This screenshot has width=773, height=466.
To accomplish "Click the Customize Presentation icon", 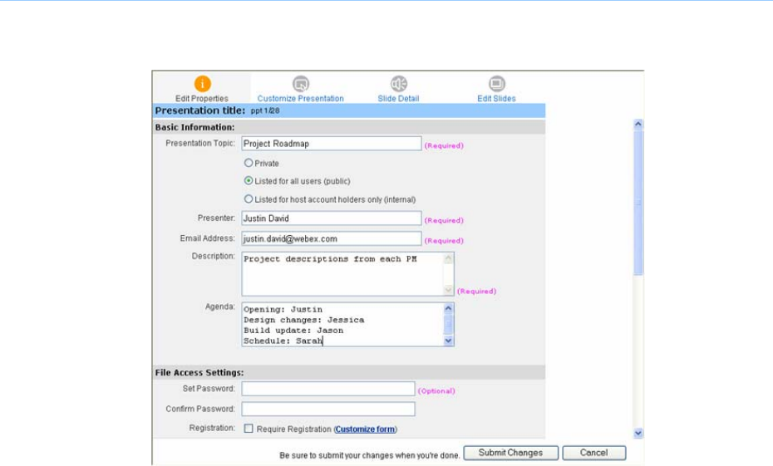I will coord(300,84).
